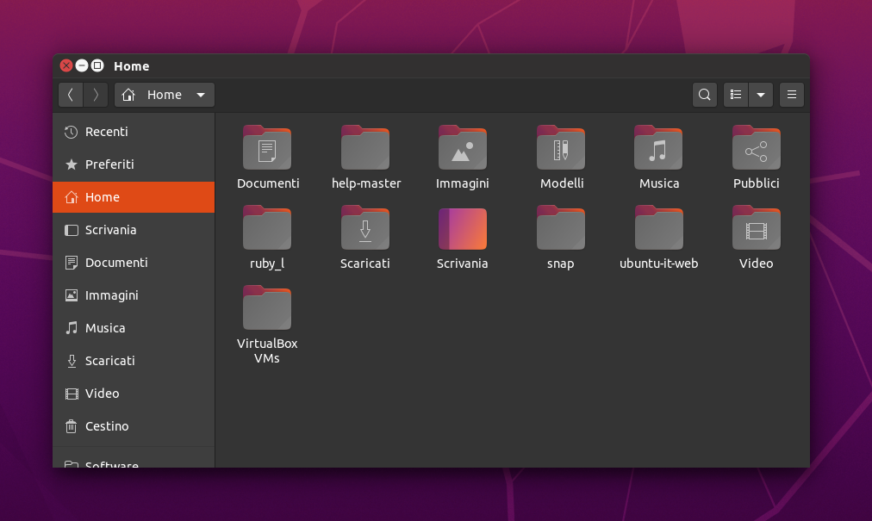
Task: Go back with the left arrow
Action: [71, 95]
